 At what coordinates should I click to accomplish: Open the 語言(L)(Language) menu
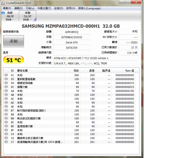(x=89, y=8)
